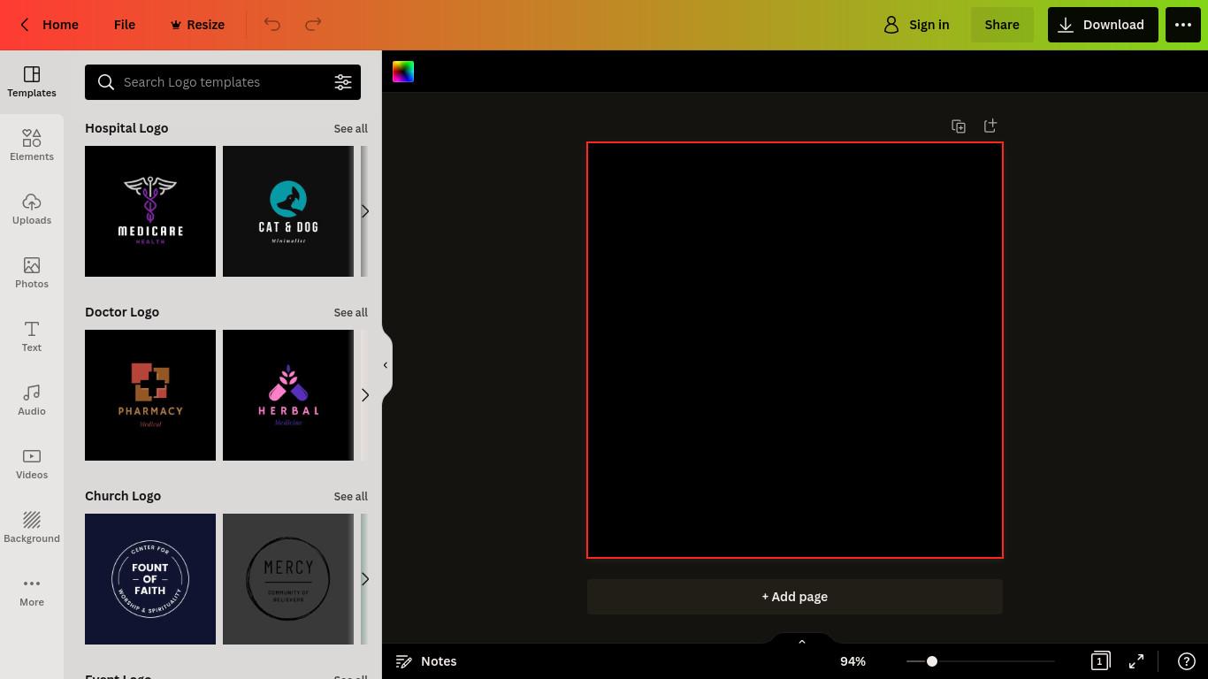The image size is (1208, 679).
Task: Click the Duplicate page icon
Action: (x=959, y=126)
